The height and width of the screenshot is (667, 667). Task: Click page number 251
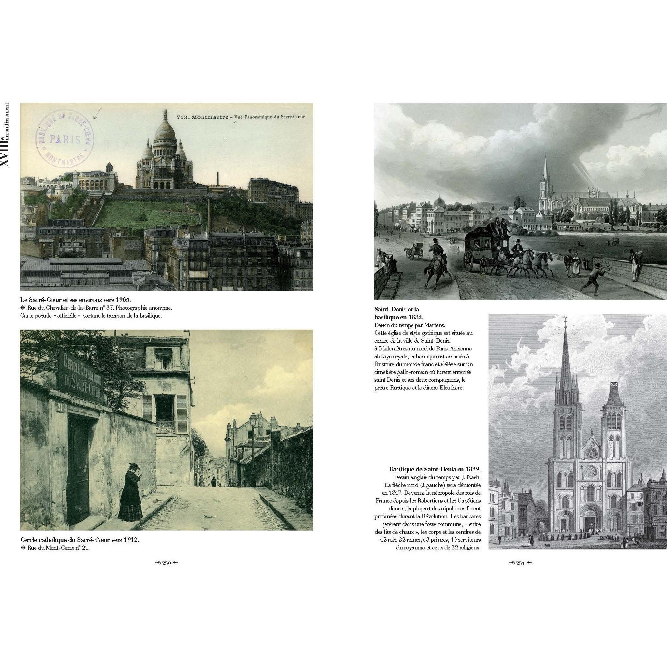point(520,563)
